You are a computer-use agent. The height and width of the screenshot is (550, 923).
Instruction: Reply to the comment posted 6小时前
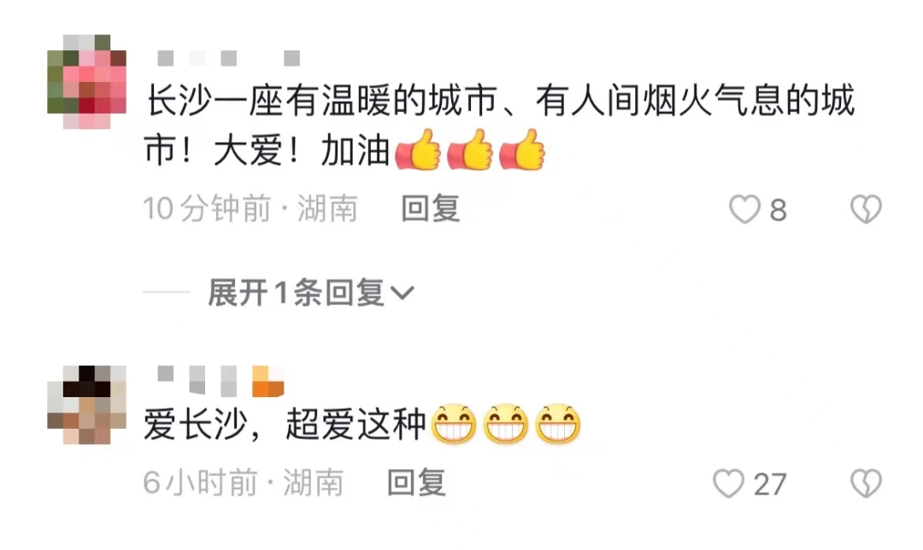tap(416, 483)
